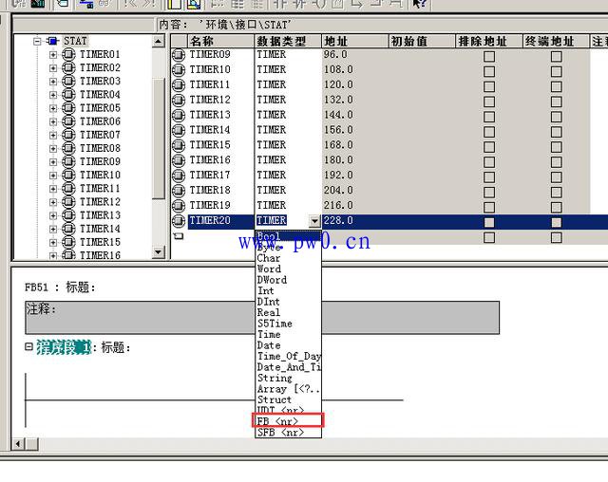The height and width of the screenshot is (482, 608).
Task: Choose SFB <nr> from the data type list
Action: (288, 433)
